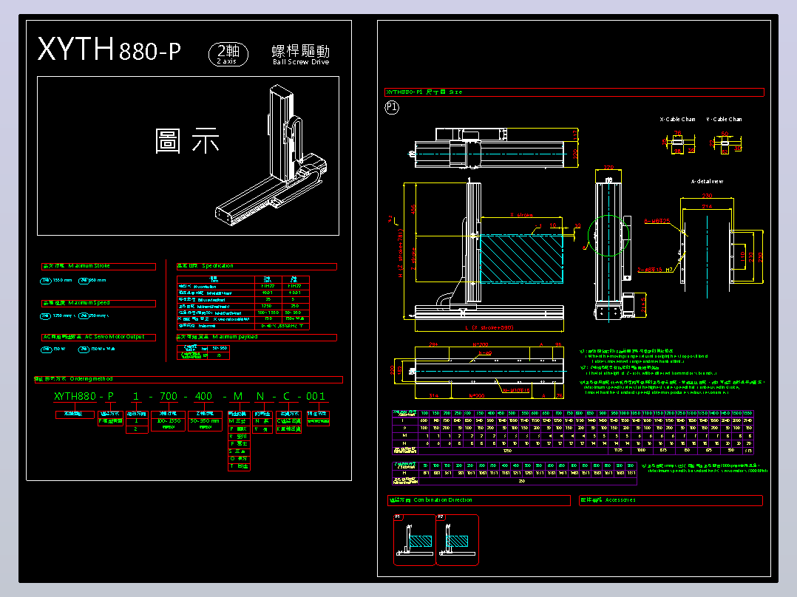Click the '214' dimension in the A-detail view

[x=707, y=206]
